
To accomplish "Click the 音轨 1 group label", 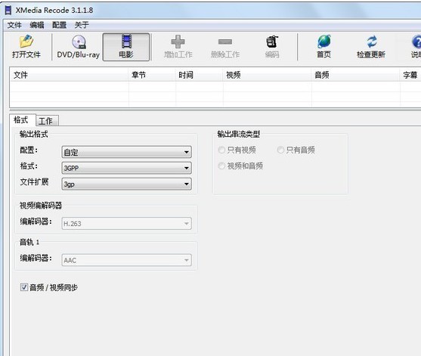I will pyautogui.click(x=29, y=242).
